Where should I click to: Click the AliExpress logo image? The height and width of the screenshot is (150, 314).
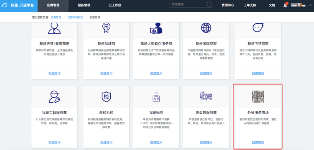point(206,97)
